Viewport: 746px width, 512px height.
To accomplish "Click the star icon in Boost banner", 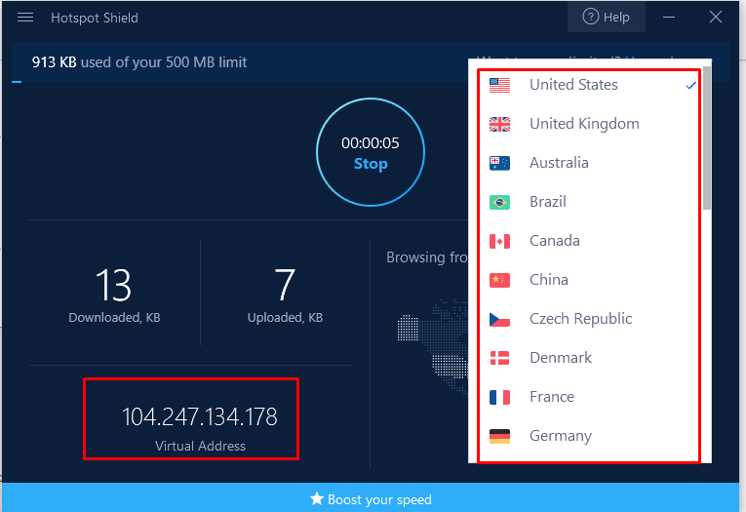I will tap(316, 498).
